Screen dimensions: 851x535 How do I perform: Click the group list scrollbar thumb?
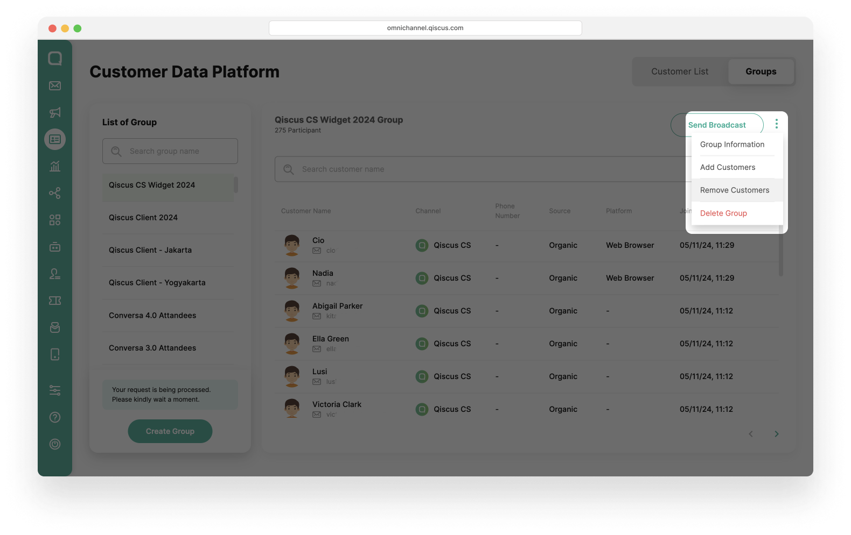(236, 184)
